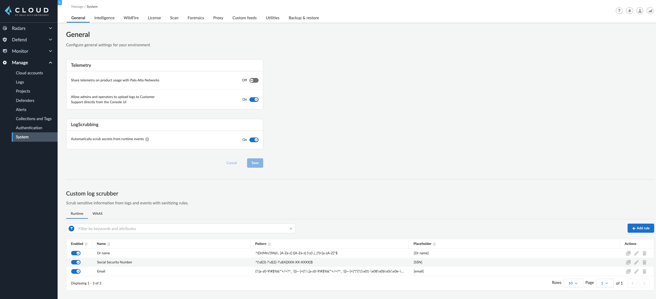Image resolution: width=656 pixels, height=299 pixels.
Task: Open the user profile icon
Action: pos(640,11)
